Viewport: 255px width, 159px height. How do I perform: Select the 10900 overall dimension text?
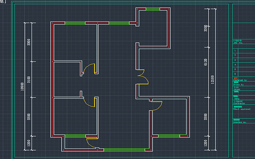(22, 87)
